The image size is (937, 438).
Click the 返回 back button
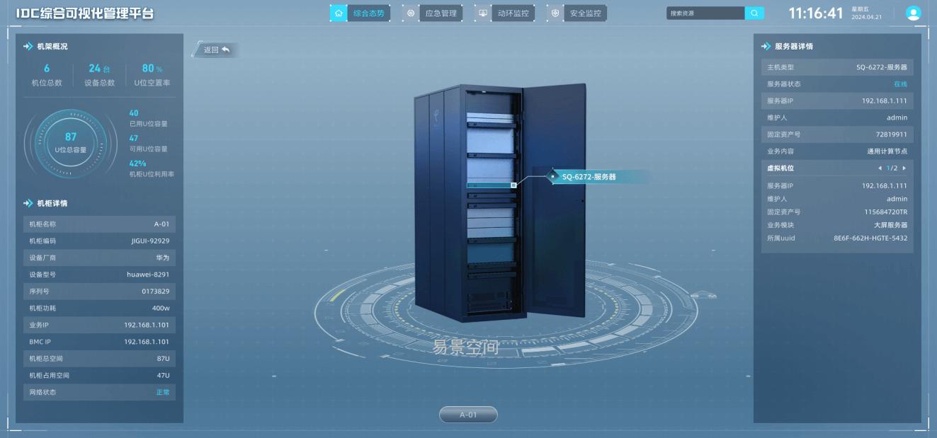coord(215,50)
